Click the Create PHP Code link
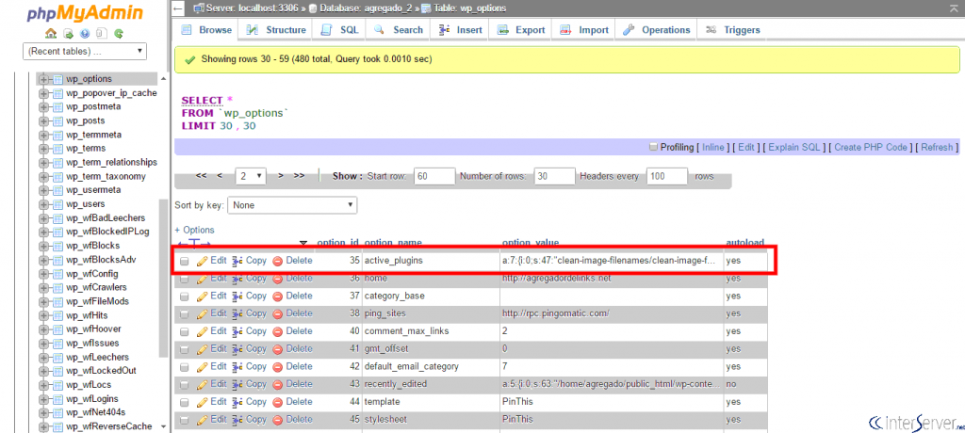The width and height of the screenshot is (965, 433). pyautogui.click(x=871, y=148)
